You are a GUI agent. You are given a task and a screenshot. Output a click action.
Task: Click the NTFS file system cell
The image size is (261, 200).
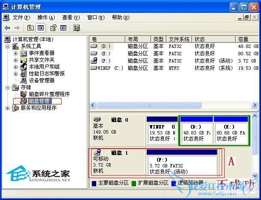coord(174,68)
